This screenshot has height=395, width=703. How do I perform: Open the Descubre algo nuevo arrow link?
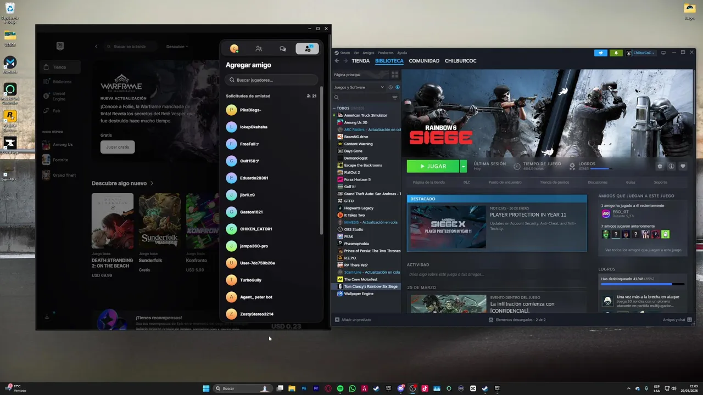point(122,183)
